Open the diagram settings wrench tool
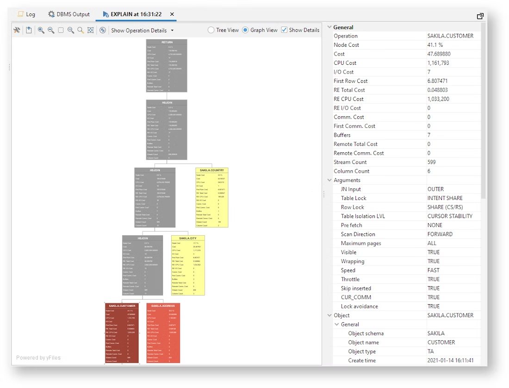The image size is (509, 388). [x=17, y=30]
